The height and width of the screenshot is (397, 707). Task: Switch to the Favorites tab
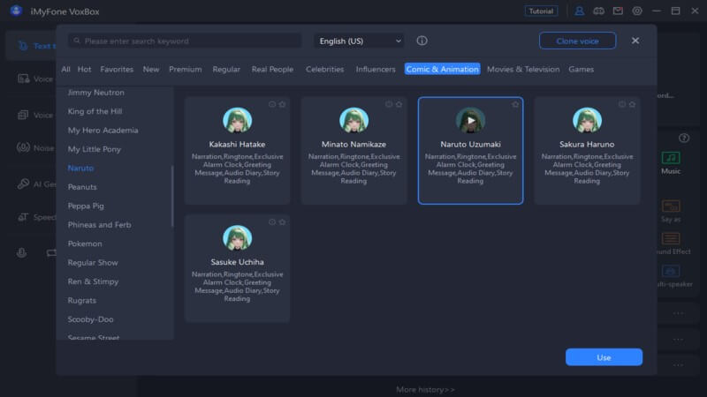pyautogui.click(x=117, y=70)
